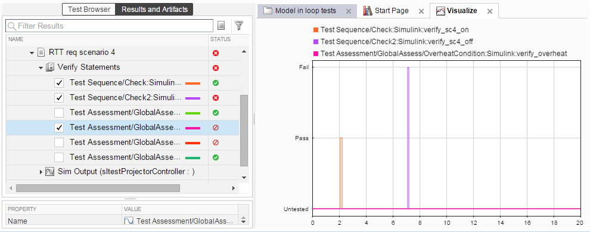590x232 pixels.
Task: Click the pink line color swatch
Action: tap(192, 128)
